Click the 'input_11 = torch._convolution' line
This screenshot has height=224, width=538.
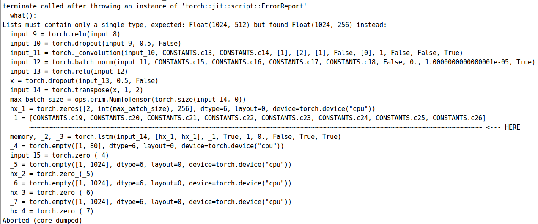pyautogui.click(x=236, y=53)
